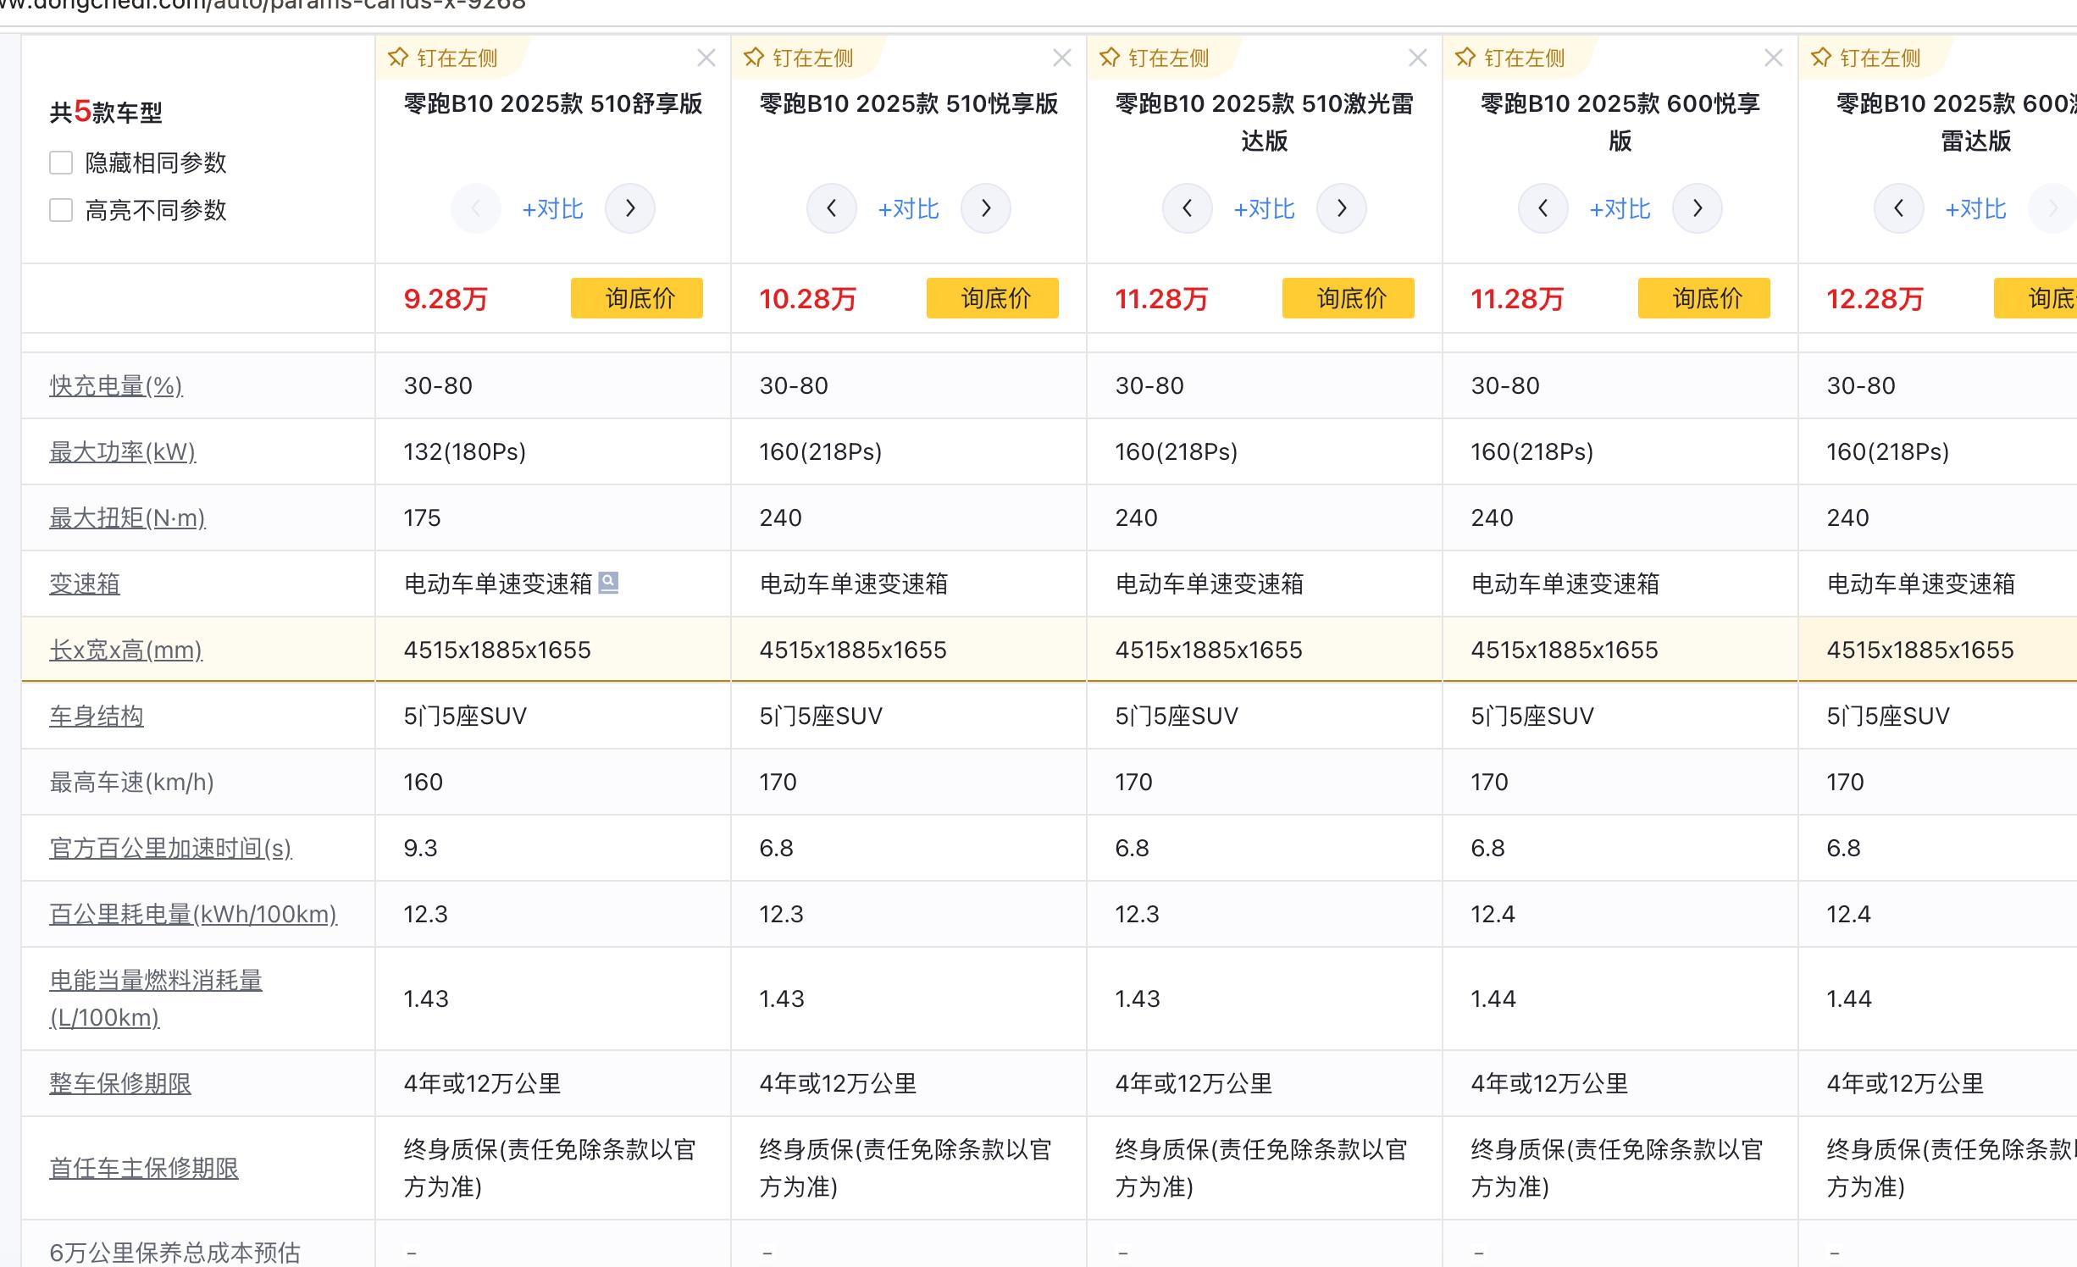Open the 整车保修期限 parameter link
Image resolution: width=2077 pixels, height=1267 pixels.
tap(120, 1084)
